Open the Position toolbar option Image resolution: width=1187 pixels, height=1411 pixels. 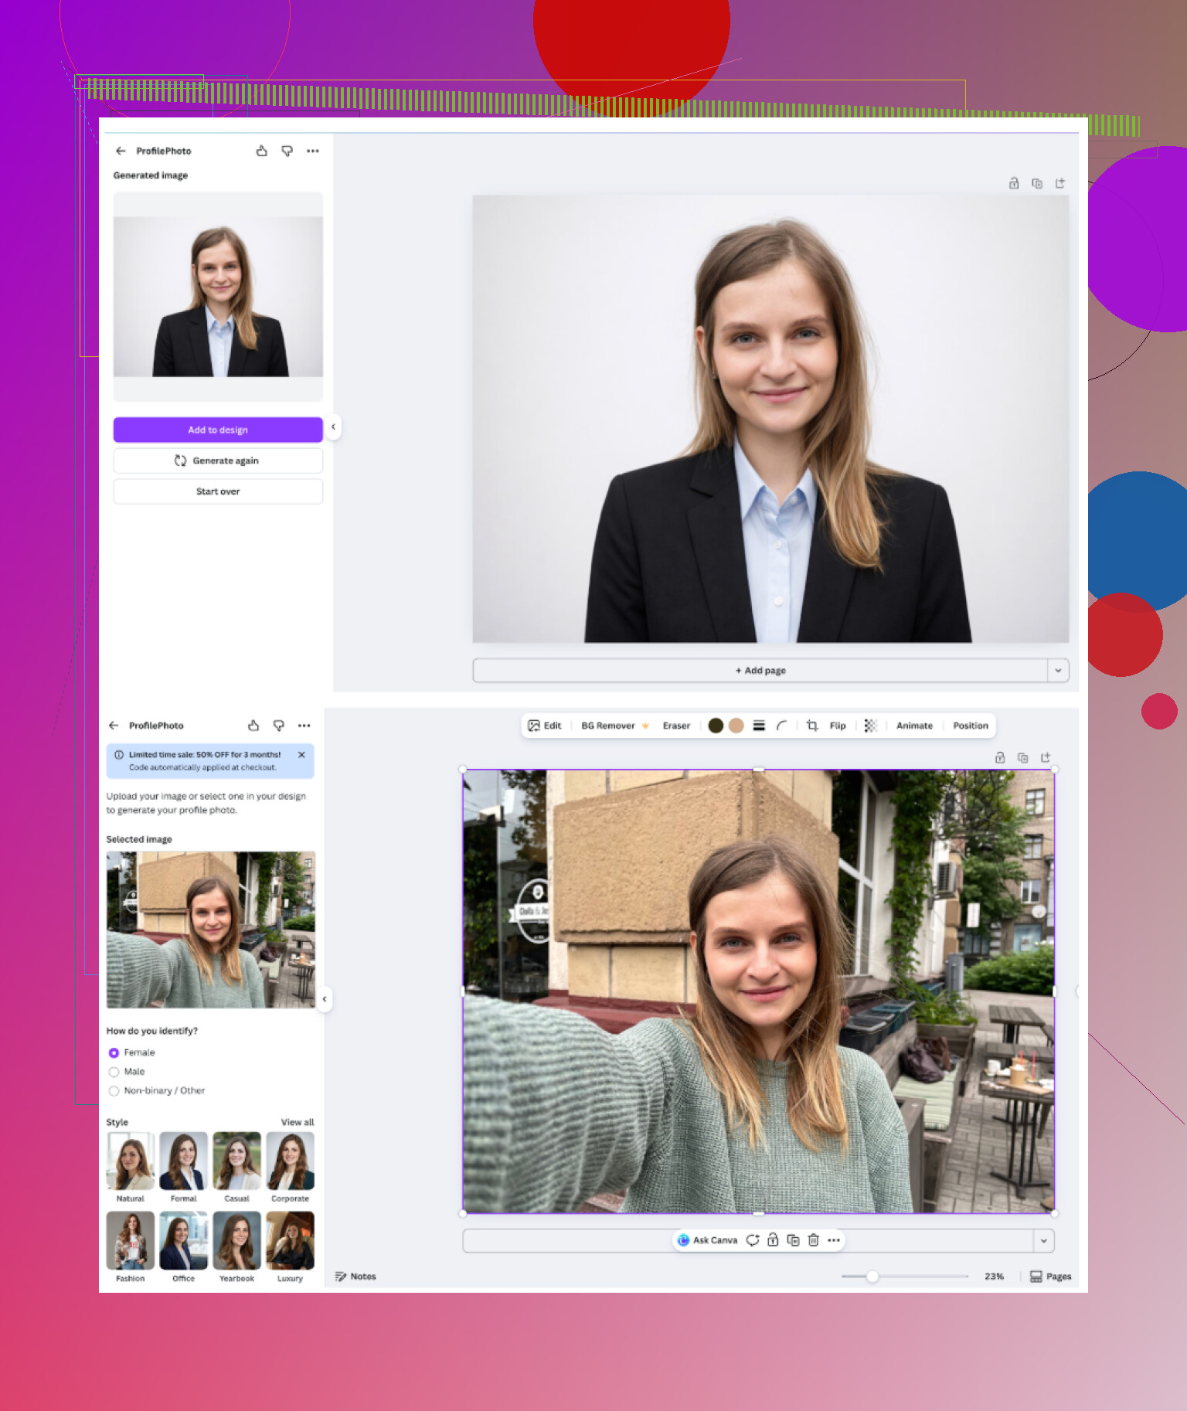pos(970,726)
